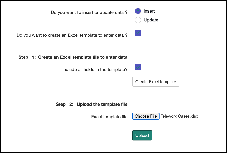Click the "Excel template file" field label
The image size is (227, 153).
click(x=109, y=117)
